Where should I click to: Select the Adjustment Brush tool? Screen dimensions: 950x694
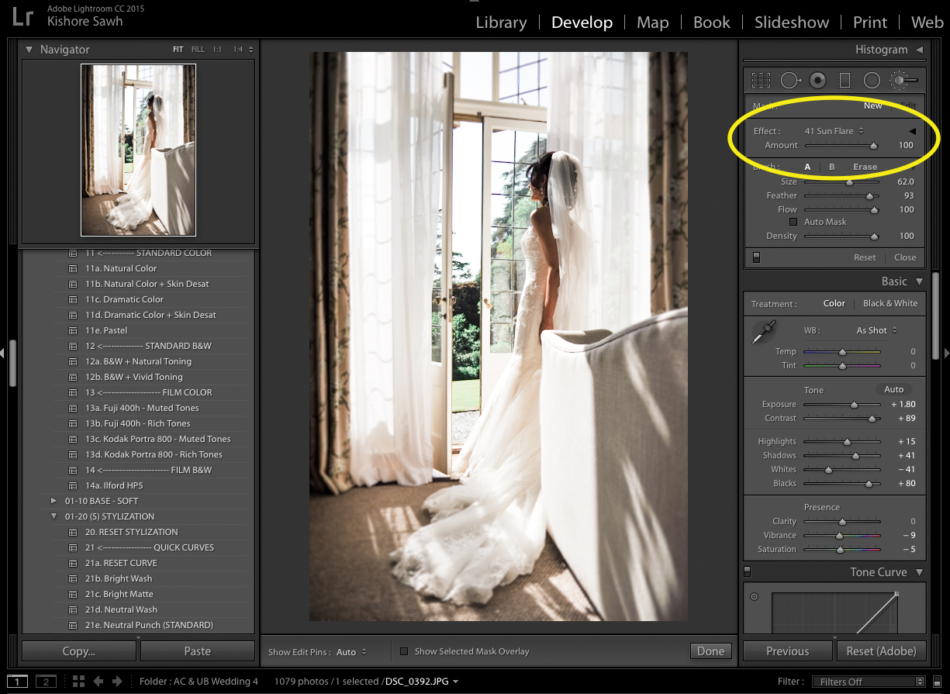[903, 80]
